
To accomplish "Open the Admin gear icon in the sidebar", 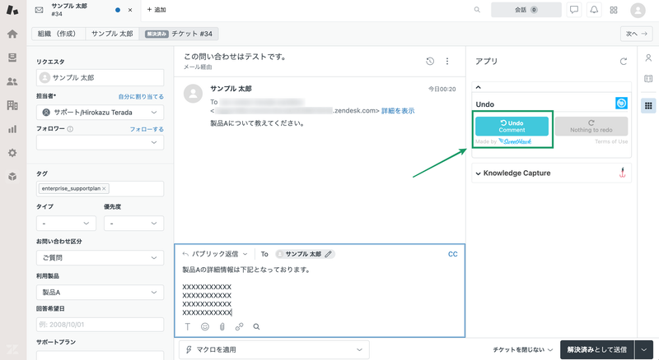I will pos(12,153).
